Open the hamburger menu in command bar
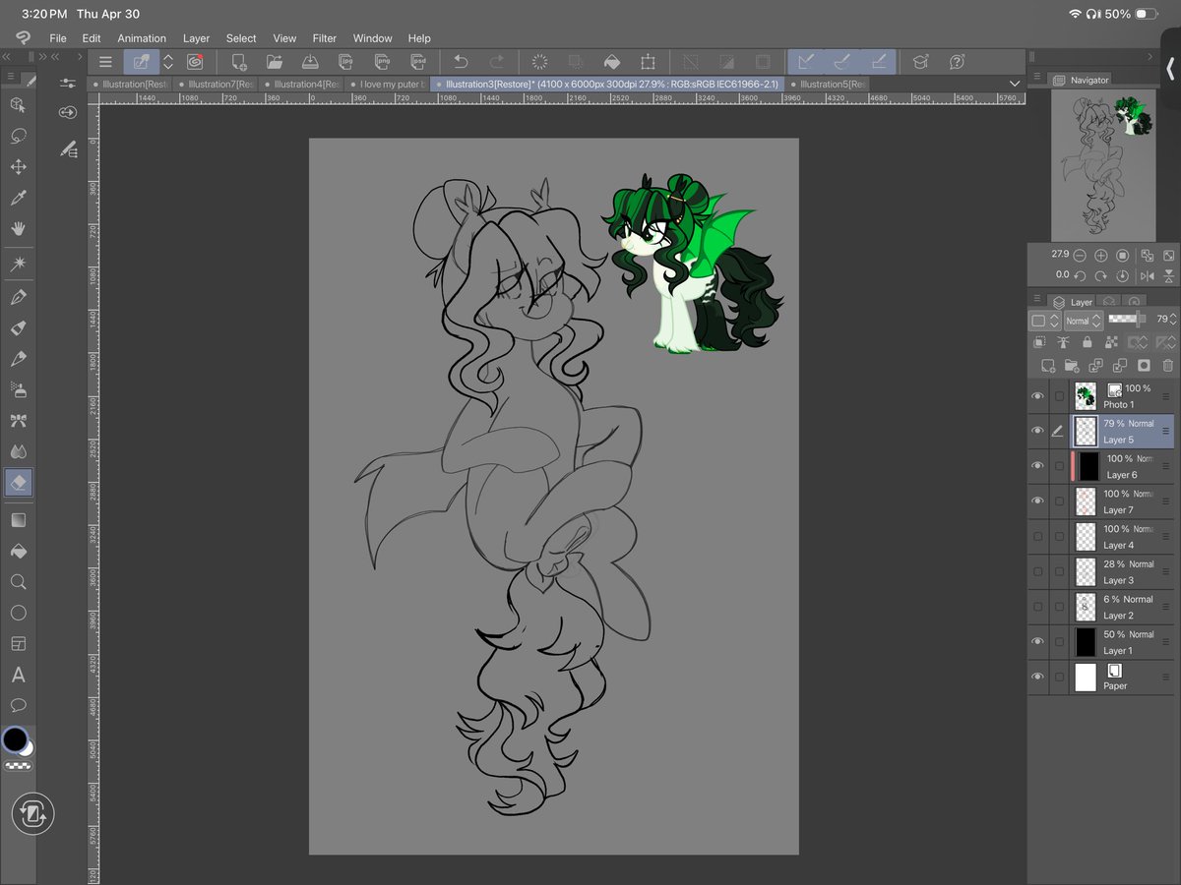This screenshot has width=1181, height=885. (x=105, y=61)
